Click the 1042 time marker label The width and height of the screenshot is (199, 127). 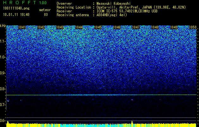coord(41,27)
